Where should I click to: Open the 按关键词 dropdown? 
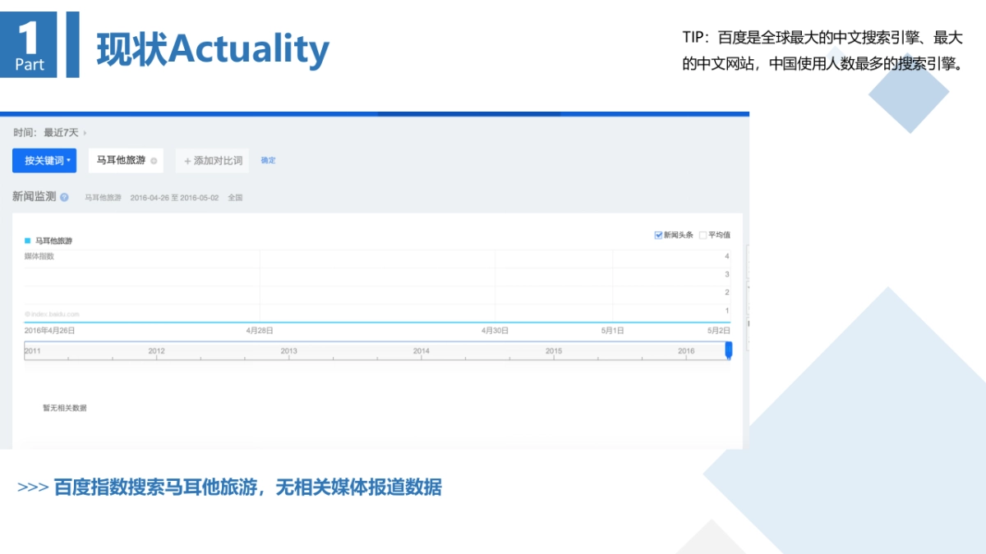coord(43,160)
